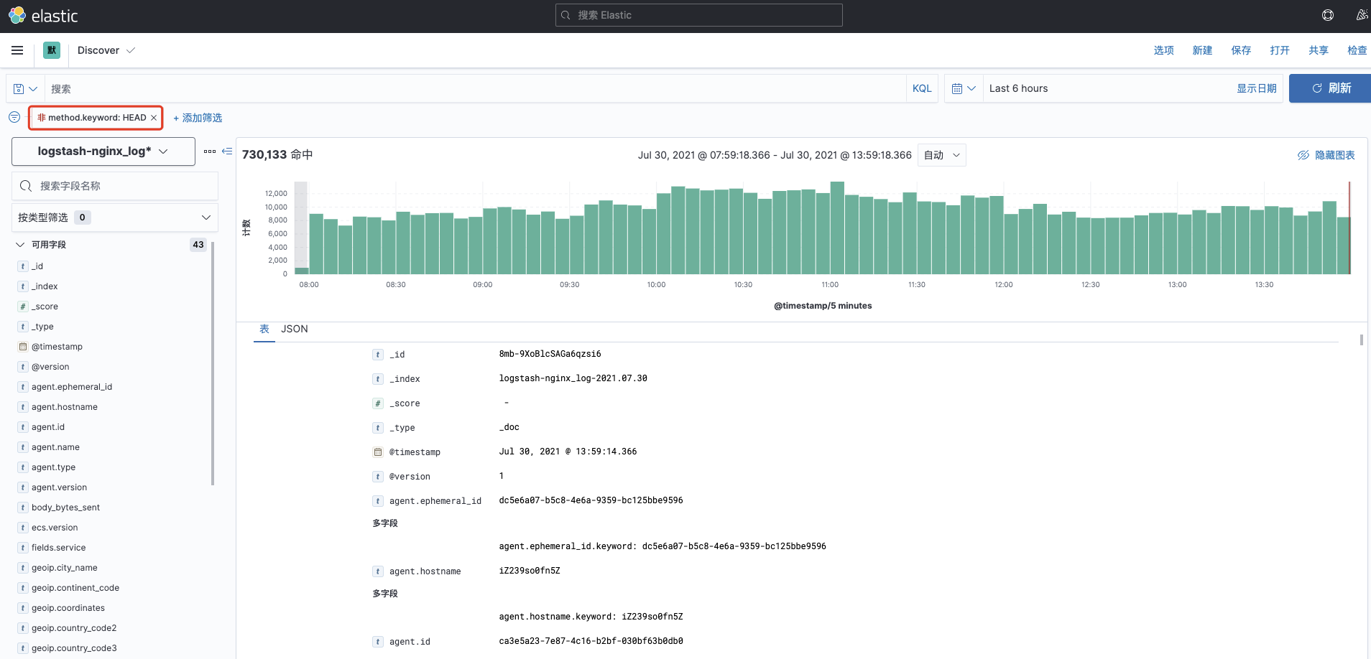This screenshot has height=659, width=1371.
Task: Click New in the top nav
Action: tap(1202, 50)
